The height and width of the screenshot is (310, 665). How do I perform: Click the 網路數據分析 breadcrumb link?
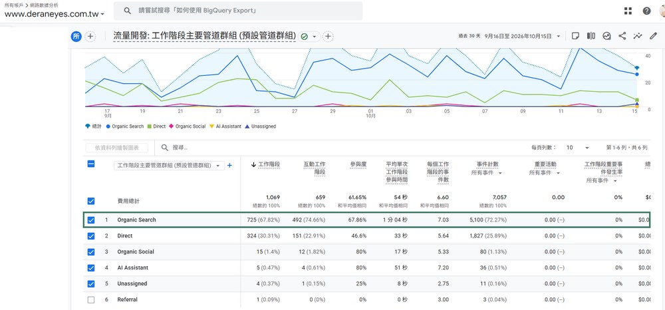coord(43,5)
